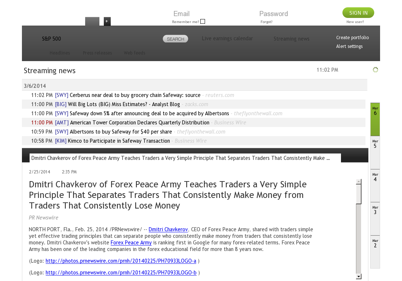The width and height of the screenshot is (402, 281).
Task: Select Mar 6 on date timeline
Action: tap(375, 119)
